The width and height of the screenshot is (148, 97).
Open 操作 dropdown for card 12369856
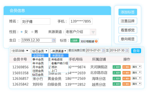coord(137,67)
